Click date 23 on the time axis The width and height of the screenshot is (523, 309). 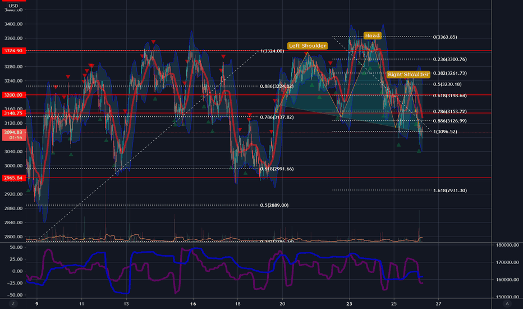coord(349,303)
